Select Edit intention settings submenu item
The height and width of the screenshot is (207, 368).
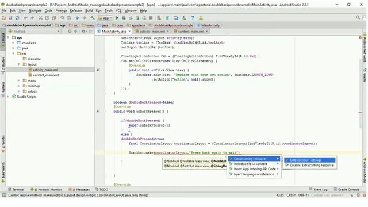[309, 160]
